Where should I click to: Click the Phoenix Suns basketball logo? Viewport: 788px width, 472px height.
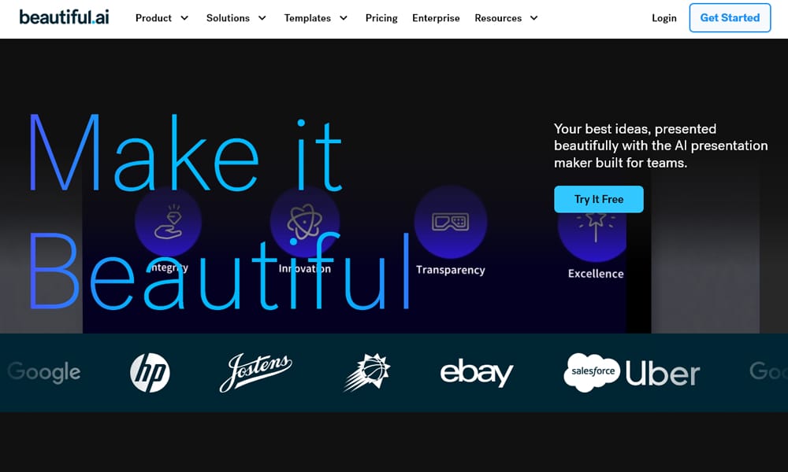point(367,372)
